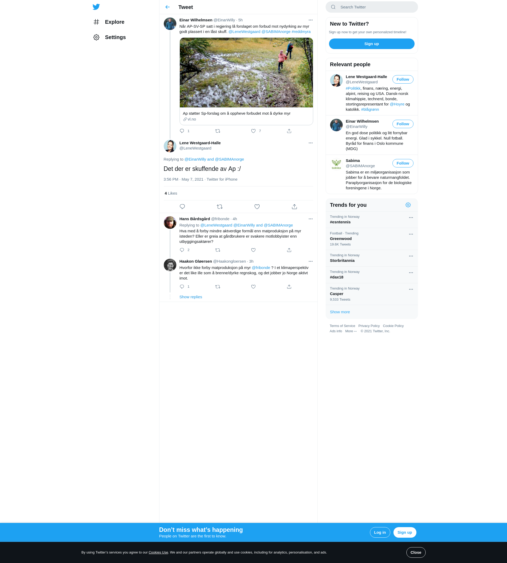The image size is (507, 563).
Task: Reply to the main Lene Westgaard-Halle tweet
Action: coord(182,206)
